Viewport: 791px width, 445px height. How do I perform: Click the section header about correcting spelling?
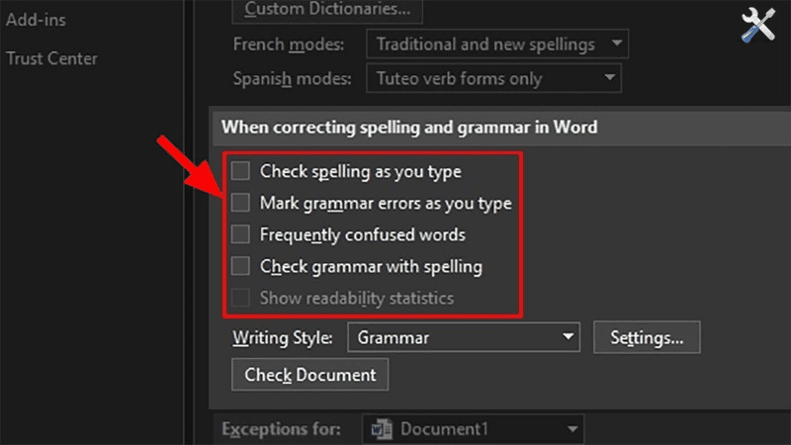coord(409,128)
